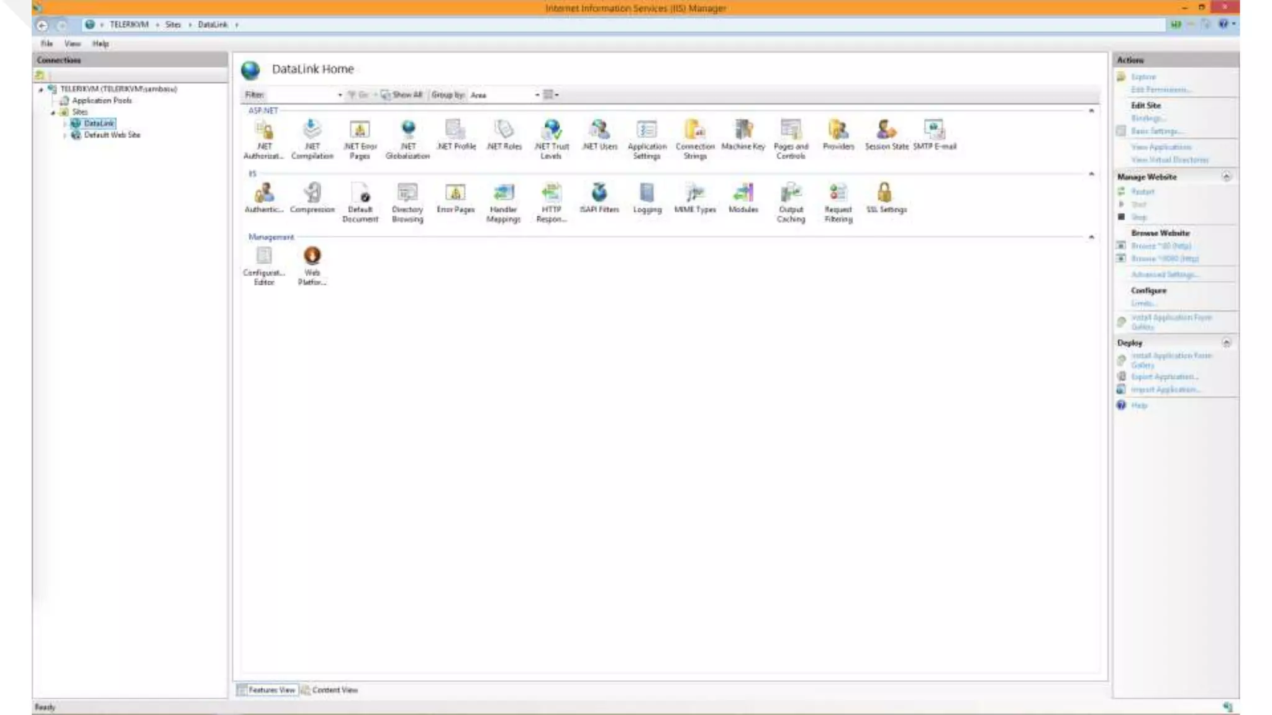
Task: Collapse the Deploy actions section
Action: pyautogui.click(x=1226, y=342)
